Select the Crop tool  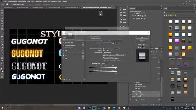tap(2, 21)
